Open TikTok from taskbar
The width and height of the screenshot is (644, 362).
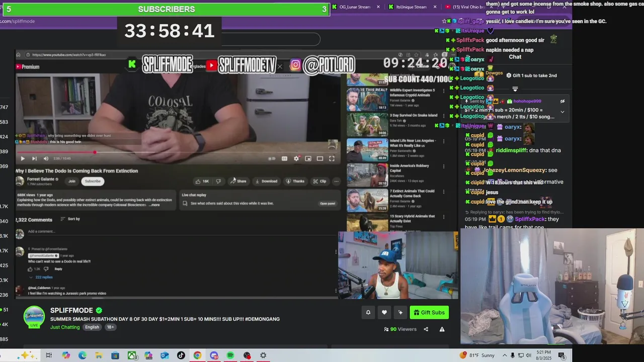tap(181, 355)
